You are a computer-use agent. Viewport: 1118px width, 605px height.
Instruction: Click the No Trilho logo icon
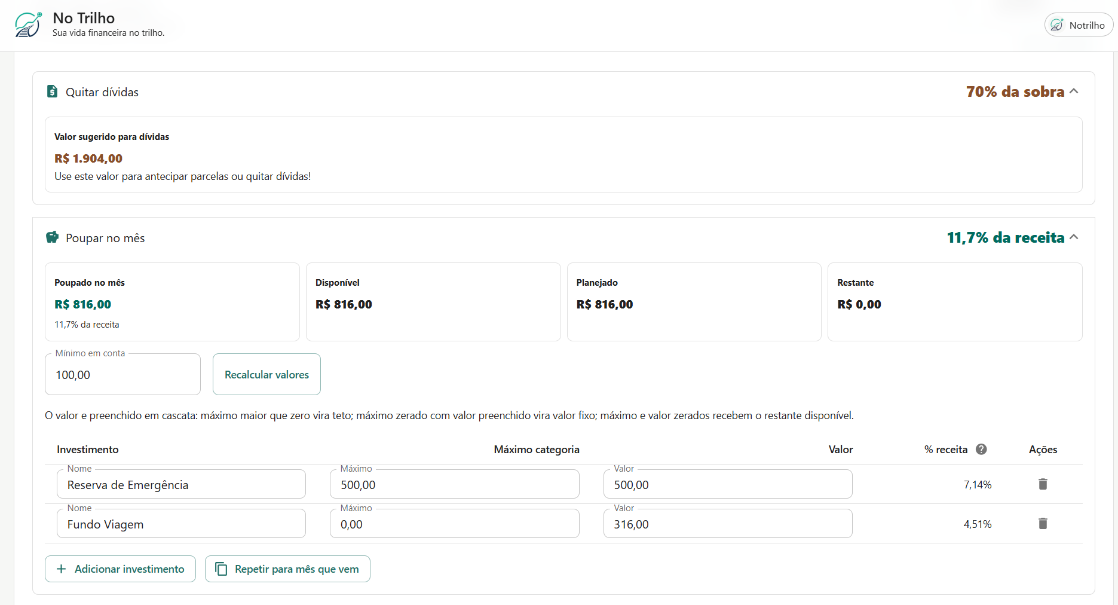(x=28, y=25)
